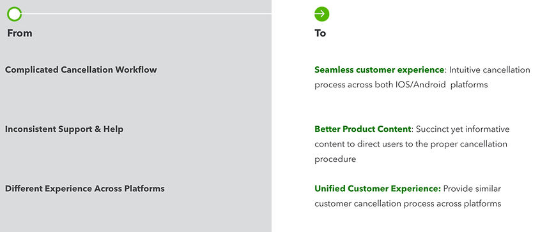Click the green arrow circle icon
This screenshot has height=232, width=540.
pyautogui.click(x=321, y=14)
